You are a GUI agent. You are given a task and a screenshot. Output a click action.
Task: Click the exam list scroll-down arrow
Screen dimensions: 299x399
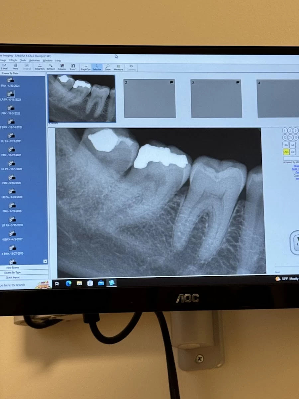pos(46,262)
